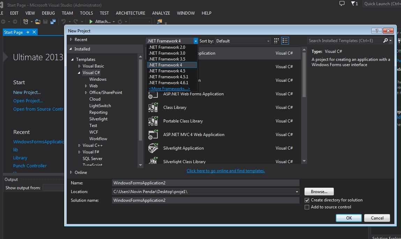401x239 pixels.
Task: Open the TOOLS menu
Action: (x=87, y=13)
